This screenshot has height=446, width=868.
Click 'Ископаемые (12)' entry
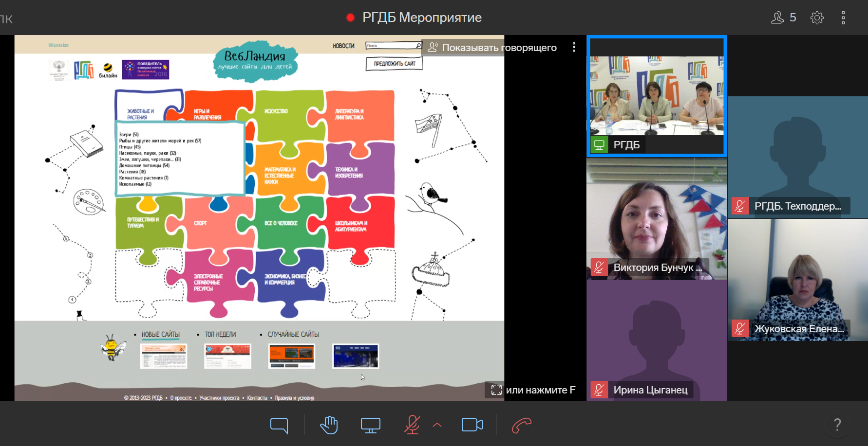pyautogui.click(x=135, y=184)
